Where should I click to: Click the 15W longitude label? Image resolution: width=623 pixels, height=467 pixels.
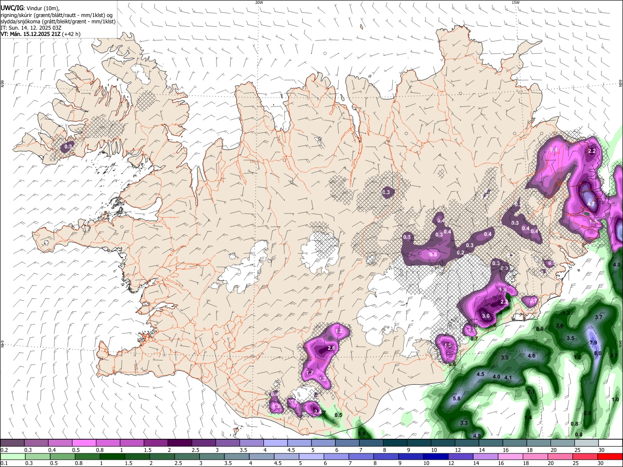tap(515, 2)
